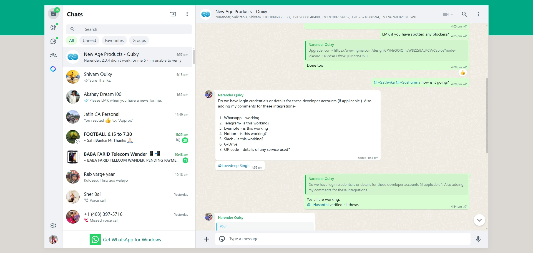
Task: Click the quoted You reply in last message
Action: pos(265,226)
